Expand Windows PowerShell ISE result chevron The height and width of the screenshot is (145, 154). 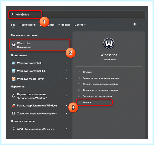point(66,71)
